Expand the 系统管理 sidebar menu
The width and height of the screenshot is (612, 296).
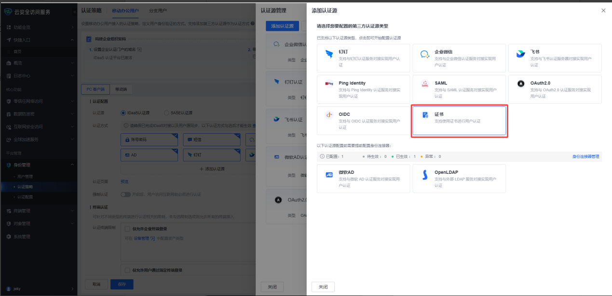pos(72,237)
